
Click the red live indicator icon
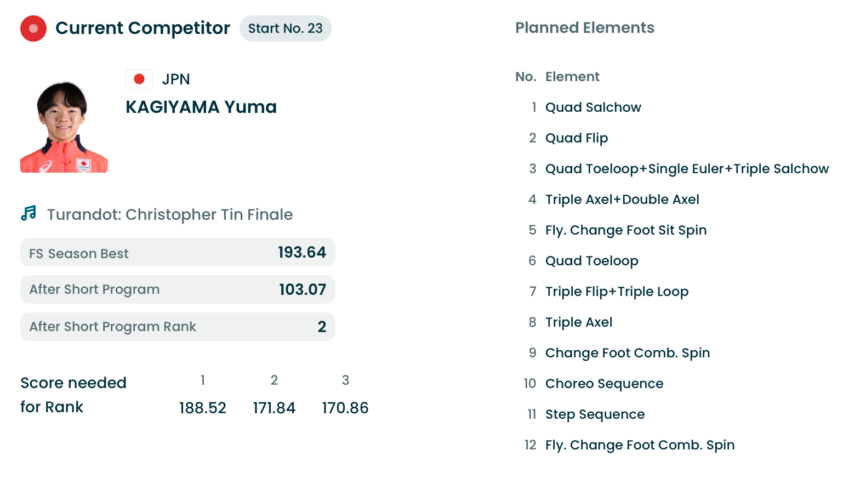[33, 29]
